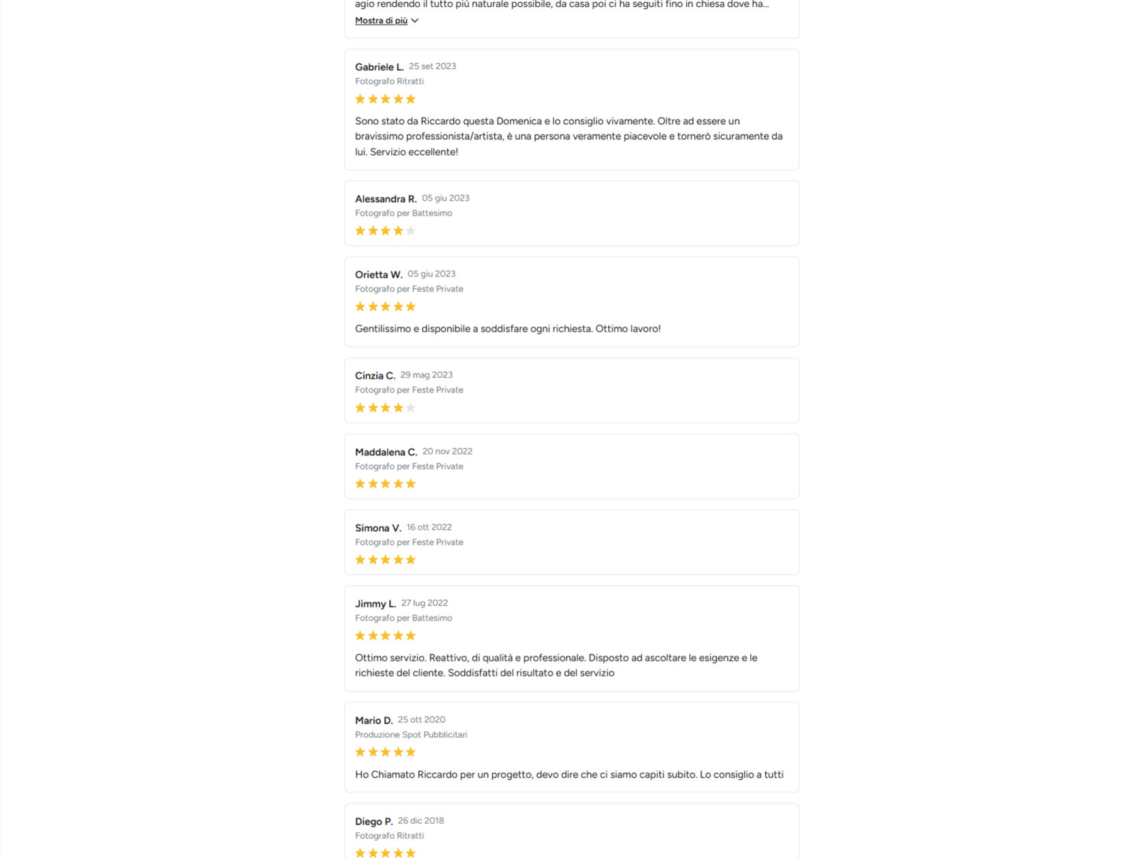The height and width of the screenshot is (858, 1144).
Task: Click Orietta W.'s star rating
Action: pos(385,306)
